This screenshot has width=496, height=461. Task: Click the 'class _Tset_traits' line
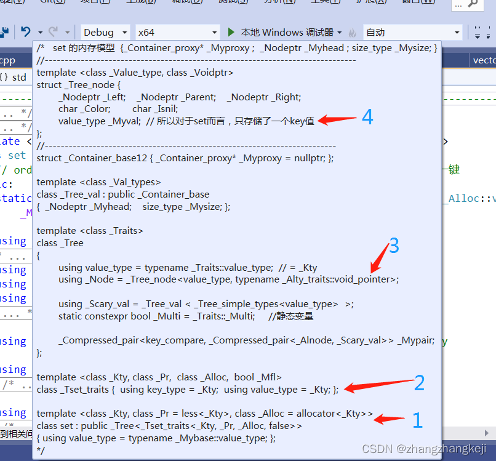click(x=188, y=390)
